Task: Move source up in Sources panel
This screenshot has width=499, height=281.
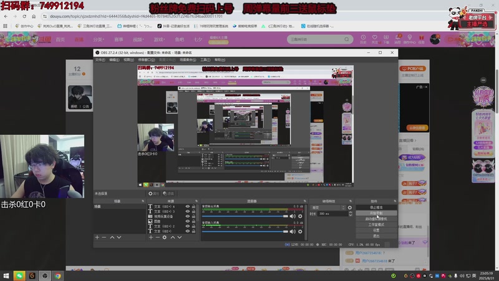Action: tap(173, 237)
